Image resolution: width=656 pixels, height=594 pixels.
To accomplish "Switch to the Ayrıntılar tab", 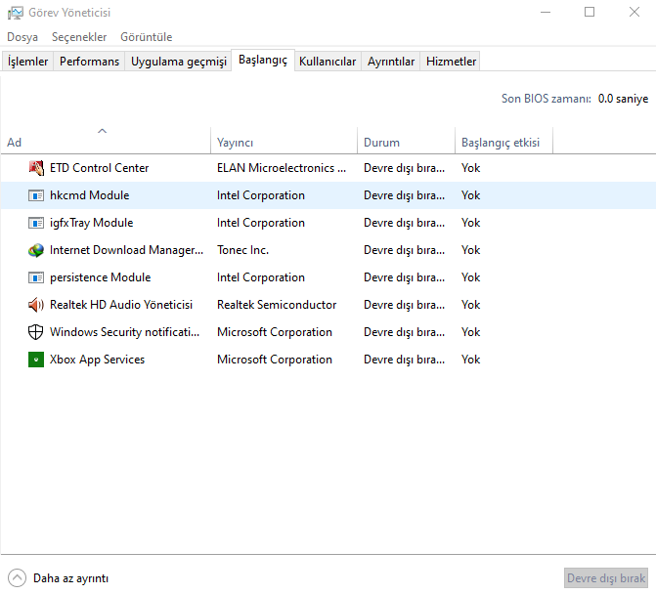I will 391,62.
